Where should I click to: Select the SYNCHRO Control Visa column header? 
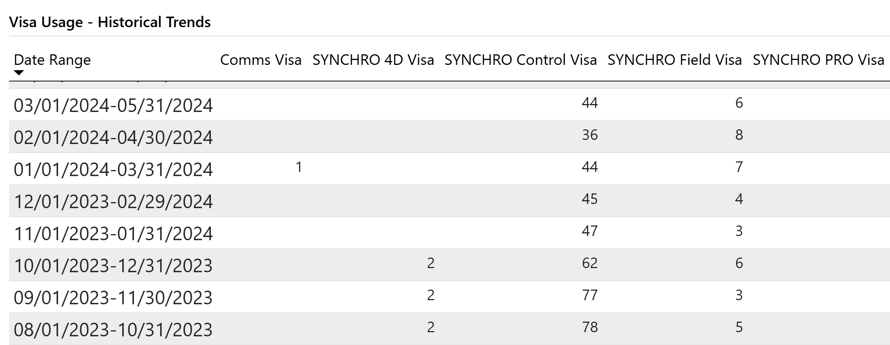click(520, 60)
